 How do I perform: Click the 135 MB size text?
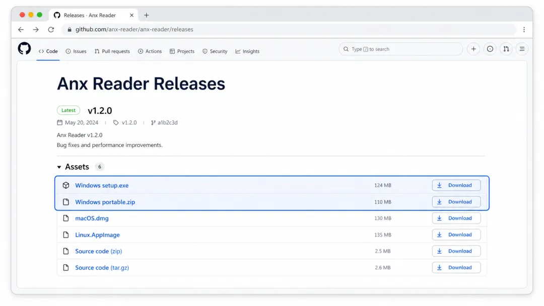pos(383,235)
